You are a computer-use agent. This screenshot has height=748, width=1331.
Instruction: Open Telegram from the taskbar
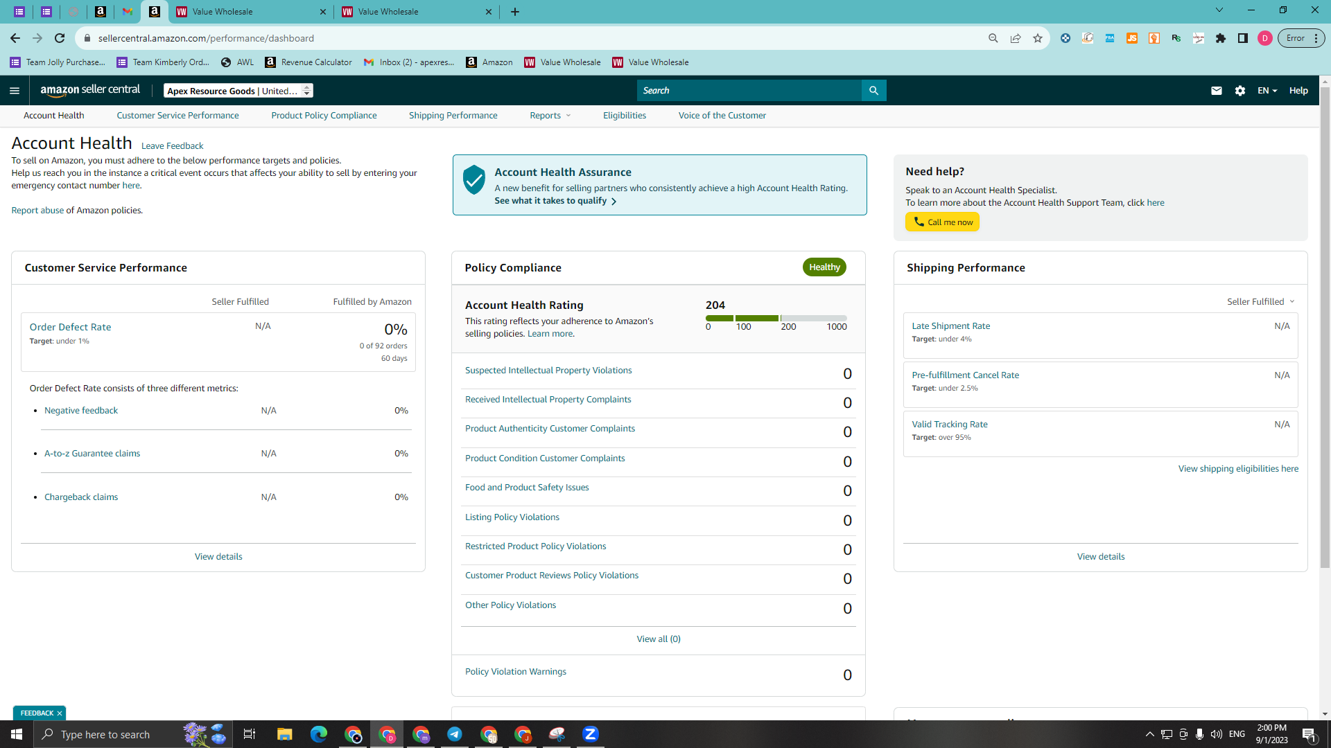pyautogui.click(x=455, y=734)
